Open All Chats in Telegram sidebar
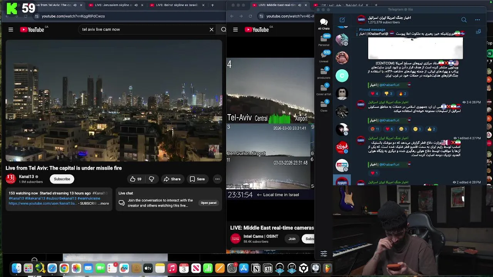The width and height of the screenshot is (493, 277). [x=324, y=24]
